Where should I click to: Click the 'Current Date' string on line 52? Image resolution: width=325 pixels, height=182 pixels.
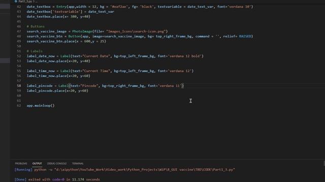[x=96, y=56]
